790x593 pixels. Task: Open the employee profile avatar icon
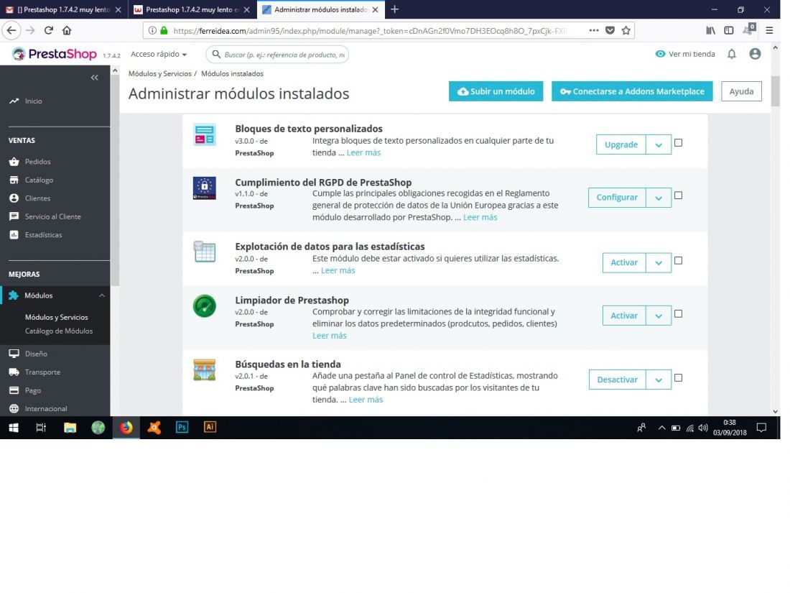point(755,54)
